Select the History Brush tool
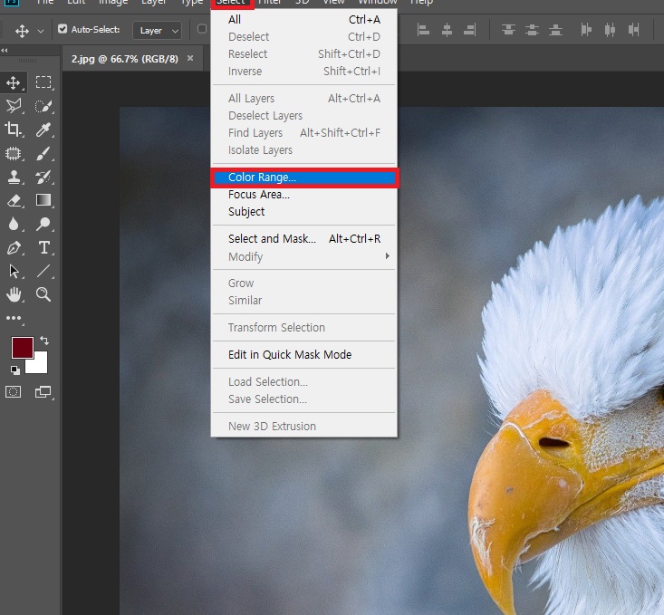Viewport: 664px width, 615px height. 43,177
